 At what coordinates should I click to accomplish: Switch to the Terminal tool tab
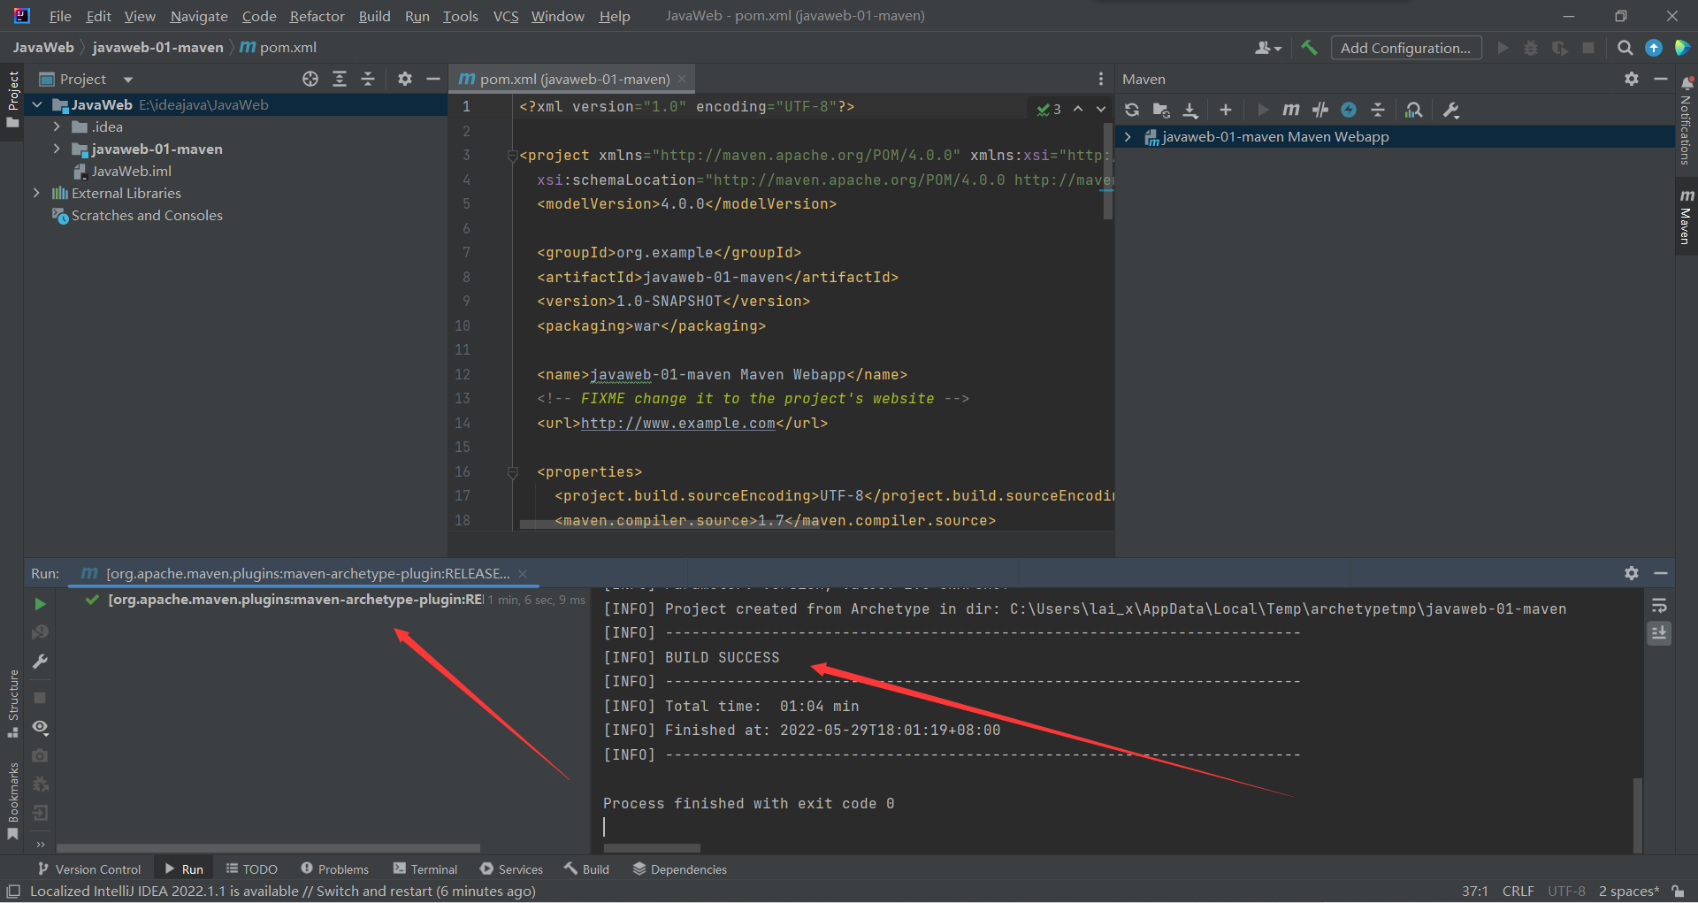pos(425,869)
